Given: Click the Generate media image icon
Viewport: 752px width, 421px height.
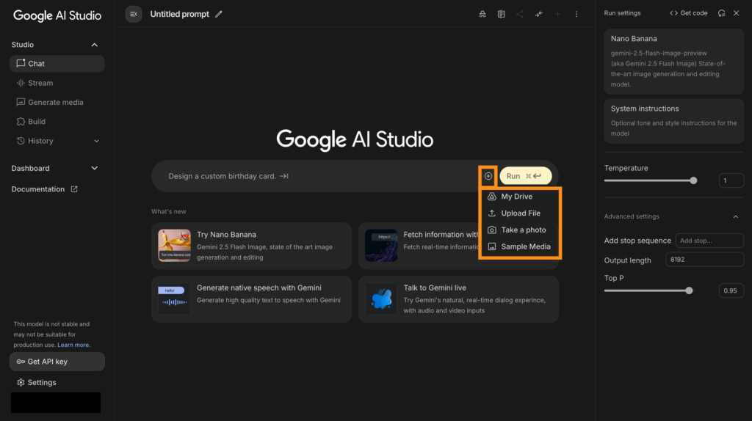Looking at the screenshot, I should click(21, 102).
